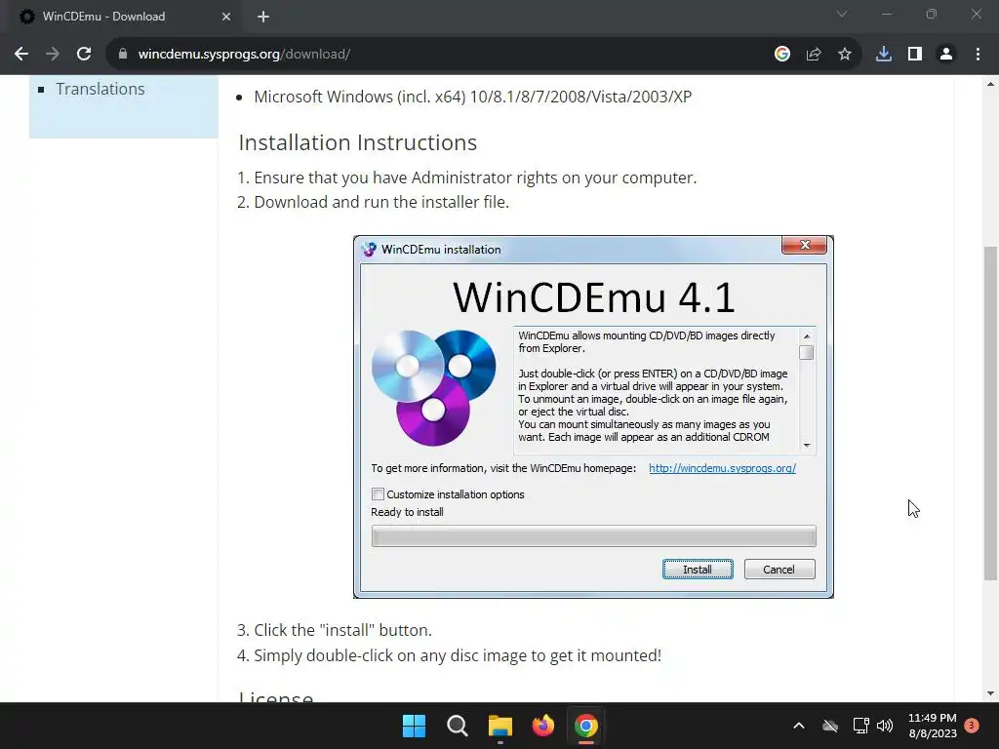This screenshot has height=749, width=999.
Task: Click page scrollbar thumb
Action: tap(990, 413)
